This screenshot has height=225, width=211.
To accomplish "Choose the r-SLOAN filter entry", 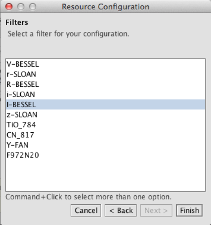I will pyautogui.click(x=105, y=74).
